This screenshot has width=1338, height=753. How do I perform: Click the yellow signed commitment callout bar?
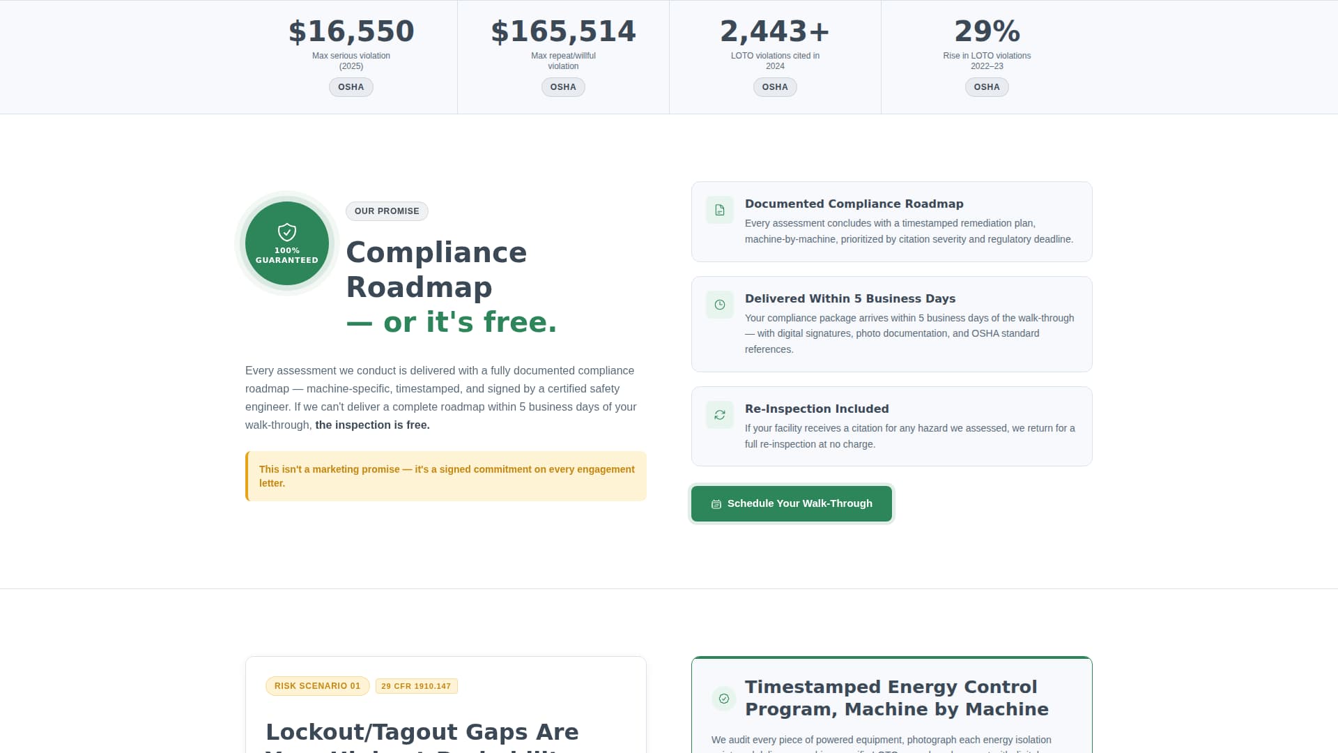(445, 476)
